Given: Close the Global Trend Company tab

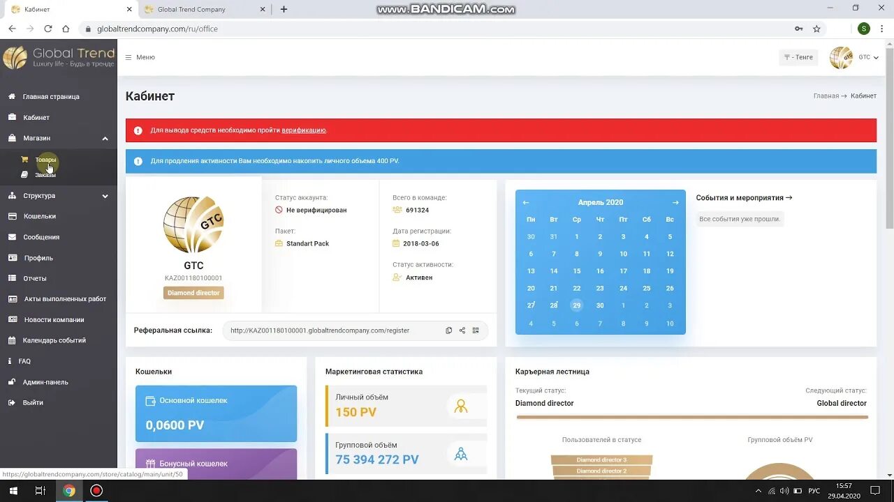Looking at the screenshot, I should click(x=263, y=9).
